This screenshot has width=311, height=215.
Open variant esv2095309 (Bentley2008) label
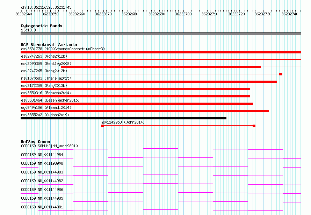pyautogui.click(x=46, y=64)
